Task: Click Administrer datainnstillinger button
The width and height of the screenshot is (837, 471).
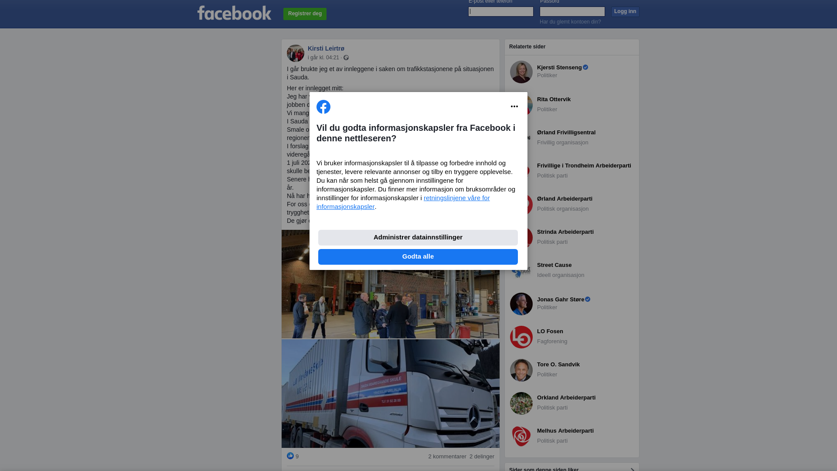Action: click(418, 238)
